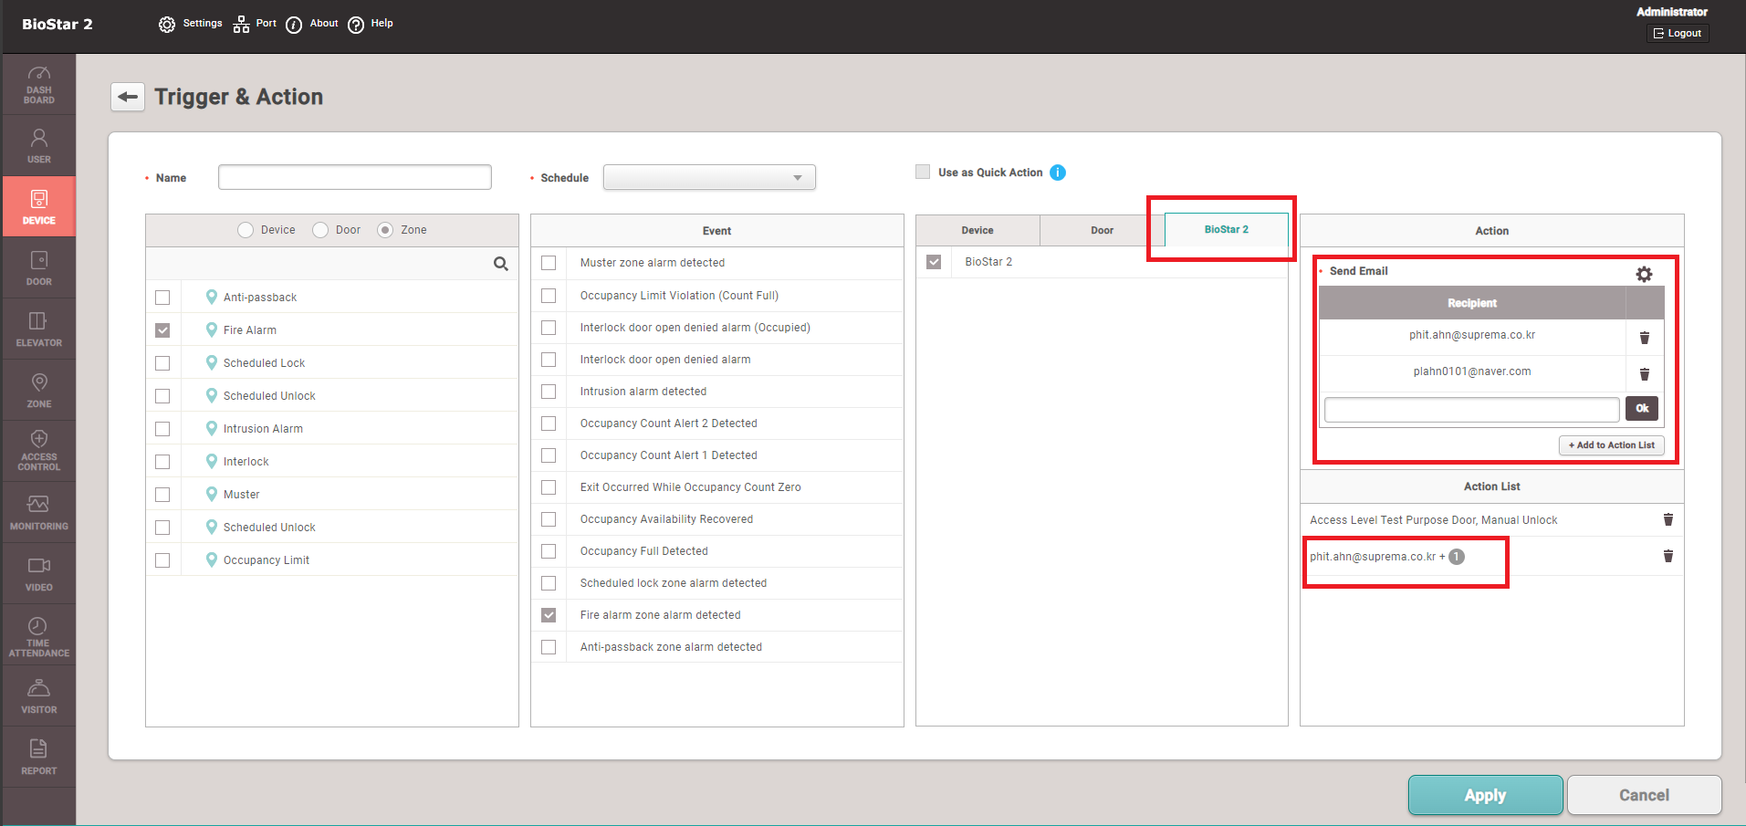
Task: Show Quick Action info tooltip
Action: [x=1058, y=173]
